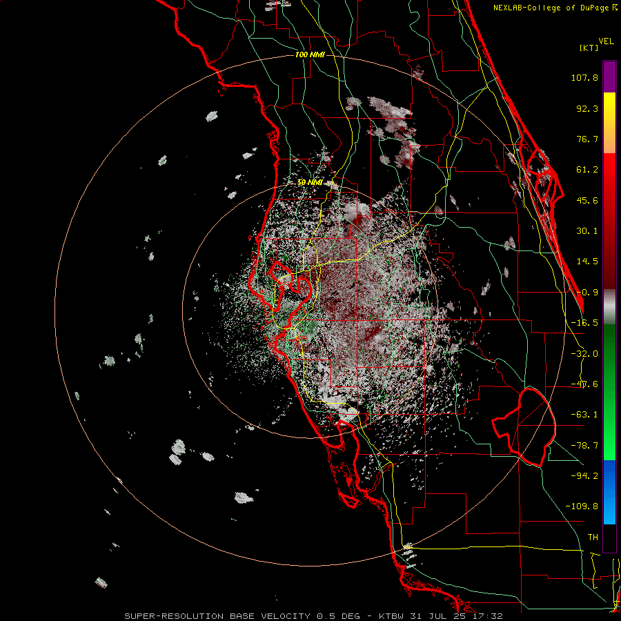Screen dimensions: 621x621
Task: Click the -94.2 velocity scale value
Action: [x=584, y=475]
